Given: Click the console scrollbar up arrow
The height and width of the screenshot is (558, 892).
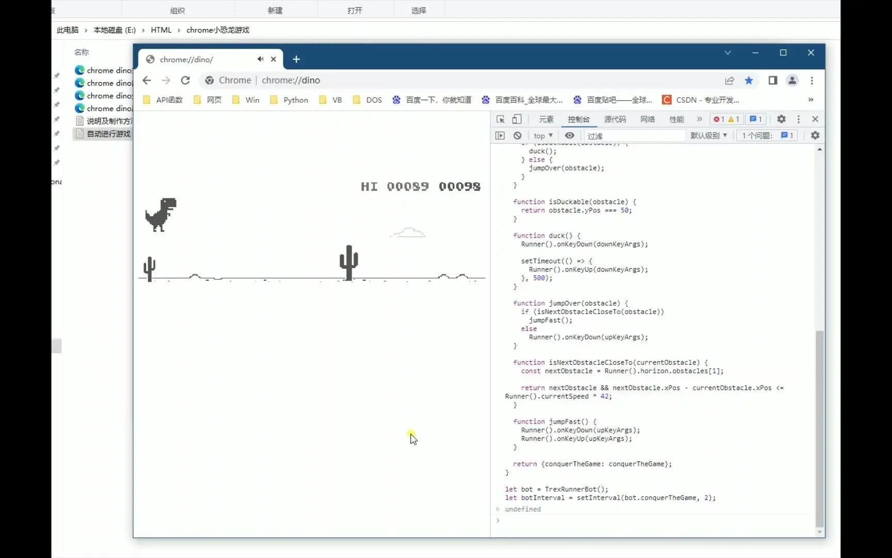Looking at the screenshot, I should pos(820,149).
